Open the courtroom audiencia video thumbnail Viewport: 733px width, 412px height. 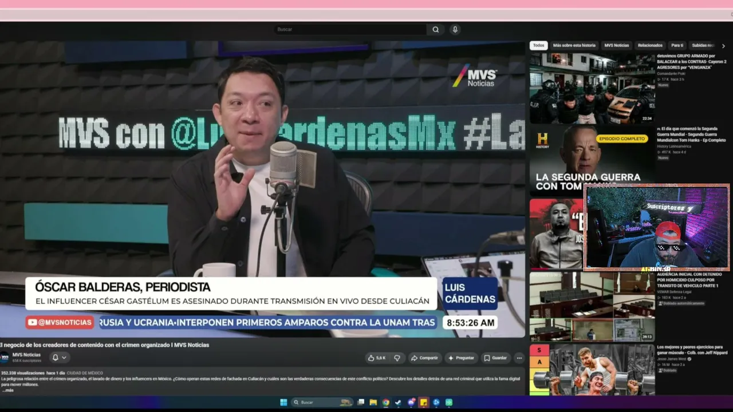[592, 306]
